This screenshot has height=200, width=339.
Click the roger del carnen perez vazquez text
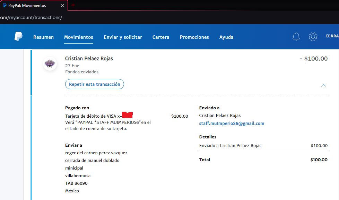[x=96, y=153]
